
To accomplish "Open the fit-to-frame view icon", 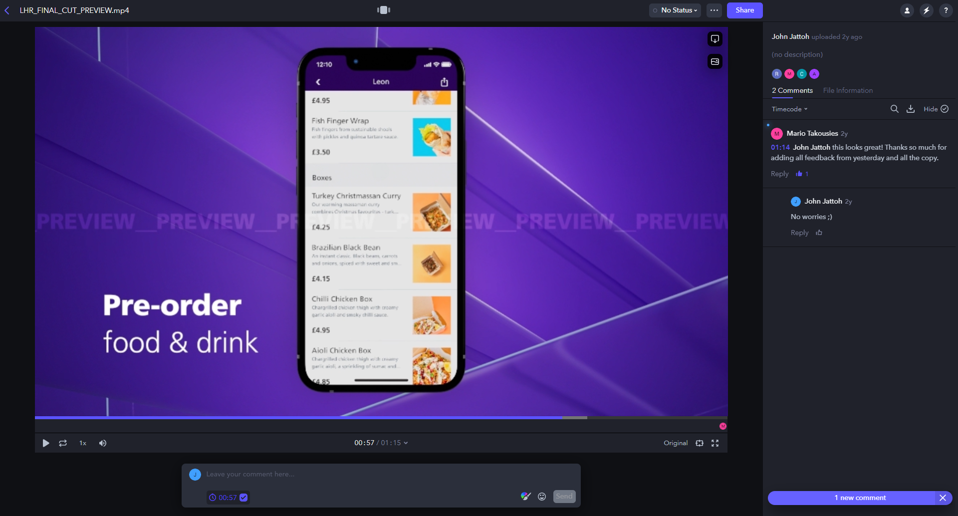I will [x=700, y=443].
